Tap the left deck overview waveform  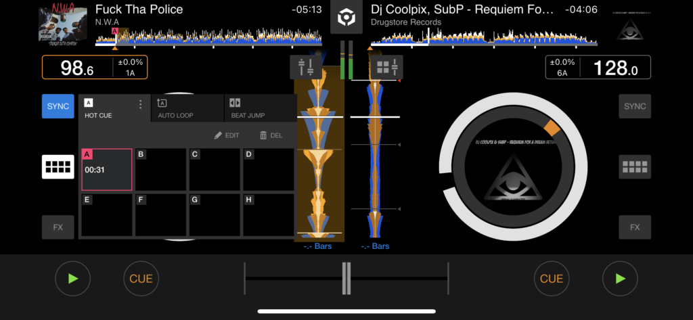coord(208,37)
